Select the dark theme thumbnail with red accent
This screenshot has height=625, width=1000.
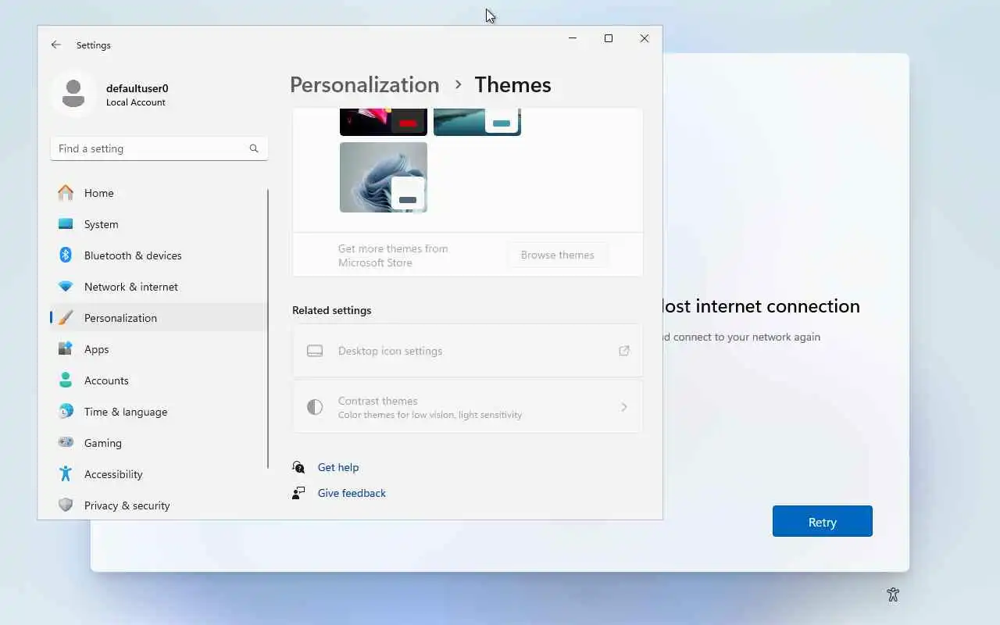click(384, 122)
